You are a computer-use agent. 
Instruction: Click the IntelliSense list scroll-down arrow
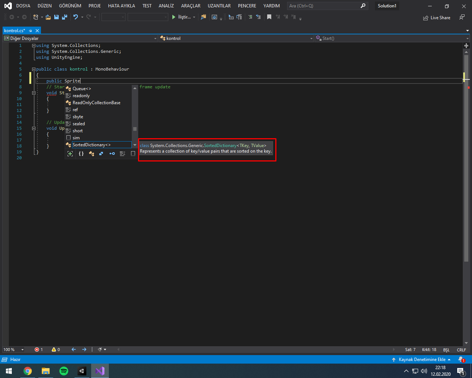pos(135,145)
